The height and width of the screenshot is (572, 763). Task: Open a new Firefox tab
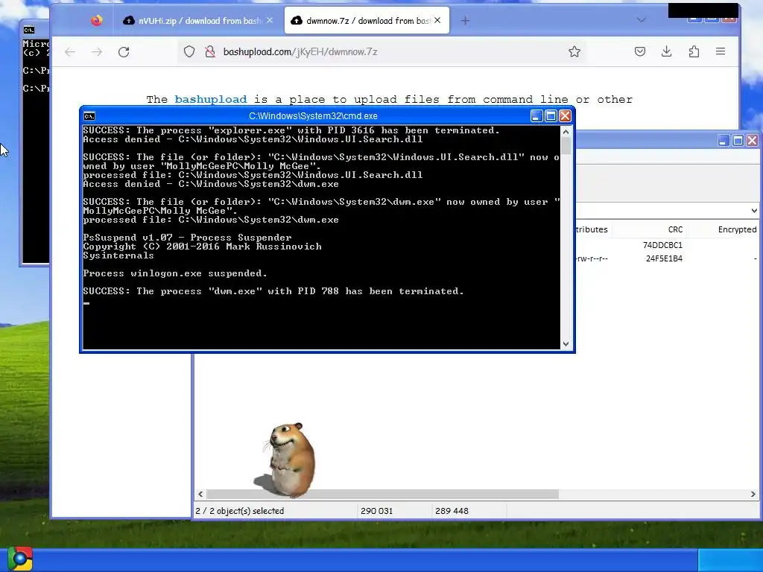(x=465, y=20)
